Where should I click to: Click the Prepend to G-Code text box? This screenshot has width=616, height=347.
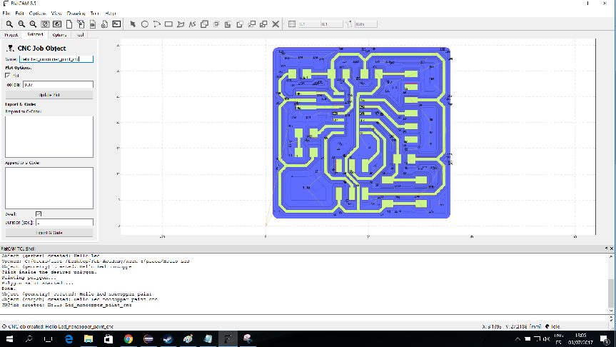point(49,137)
